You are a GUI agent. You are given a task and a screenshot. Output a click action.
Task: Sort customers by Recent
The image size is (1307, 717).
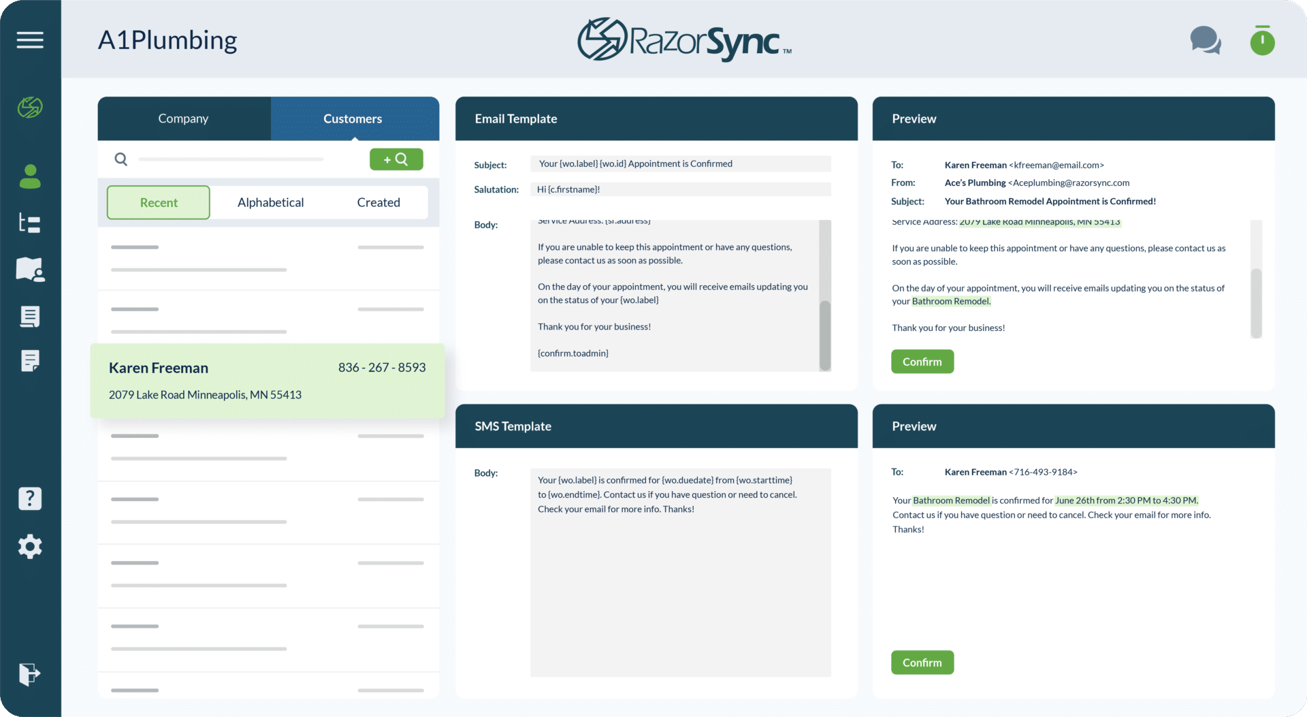(159, 202)
